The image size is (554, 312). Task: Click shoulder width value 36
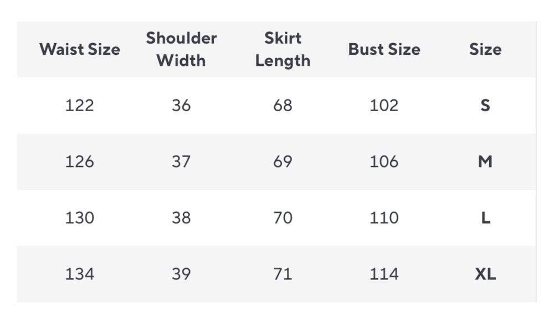181,105
